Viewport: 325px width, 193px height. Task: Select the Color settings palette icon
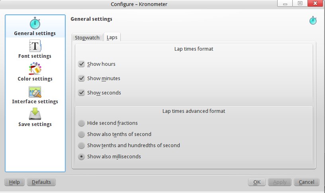tap(35, 69)
